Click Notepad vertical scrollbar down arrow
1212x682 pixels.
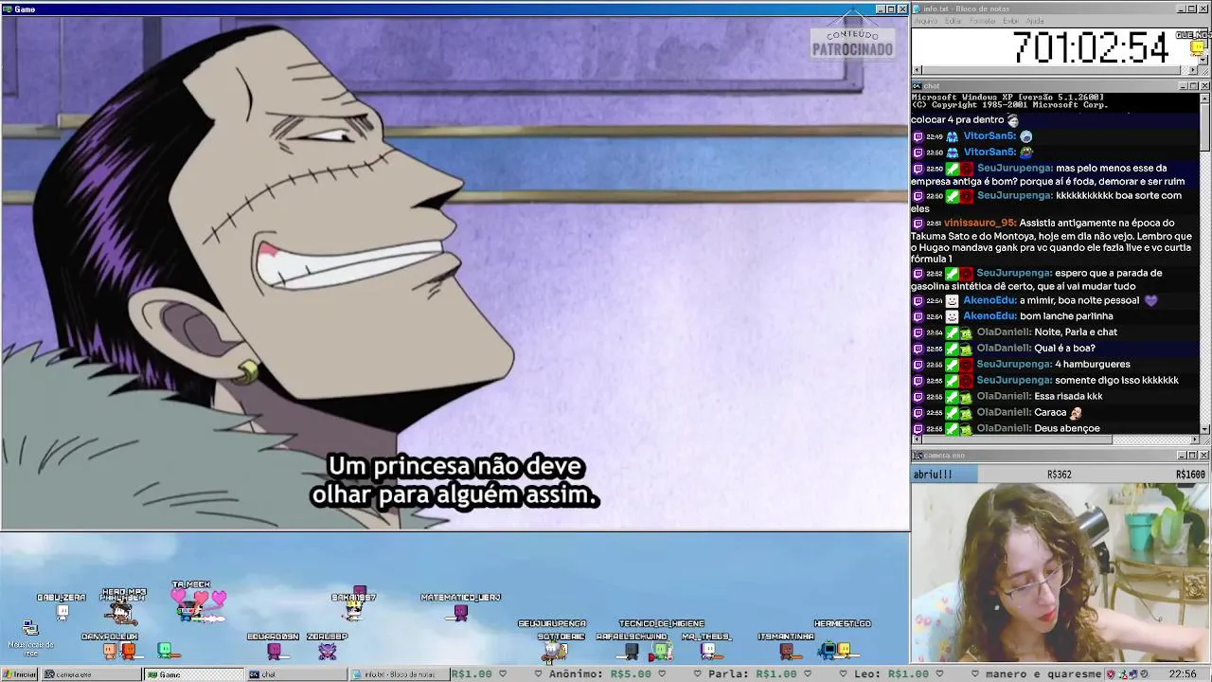click(x=1204, y=61)
